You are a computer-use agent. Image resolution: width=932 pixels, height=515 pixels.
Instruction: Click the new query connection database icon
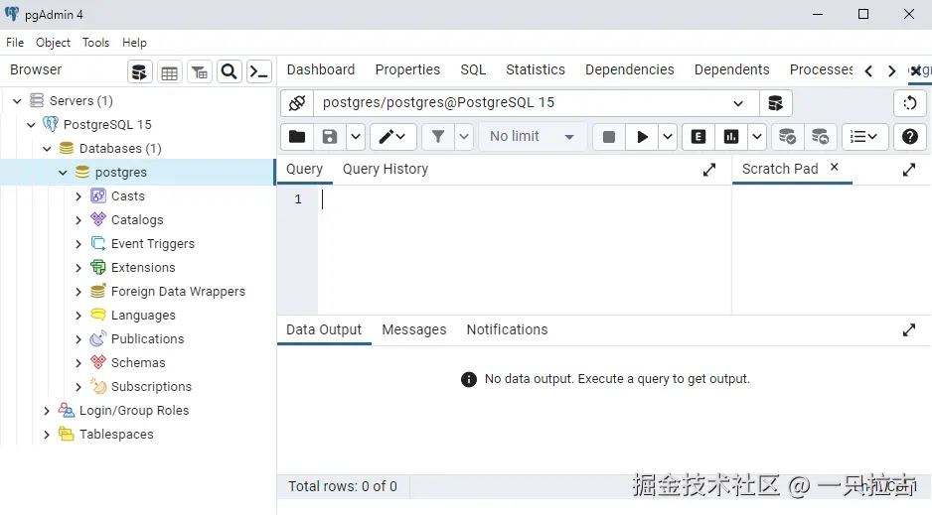click(776, 103)
